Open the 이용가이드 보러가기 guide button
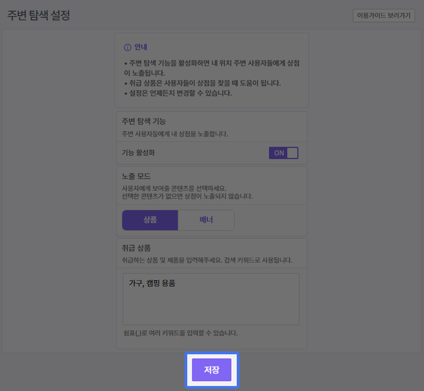This screenshot has height=391, width=424. tap(383, 16)
